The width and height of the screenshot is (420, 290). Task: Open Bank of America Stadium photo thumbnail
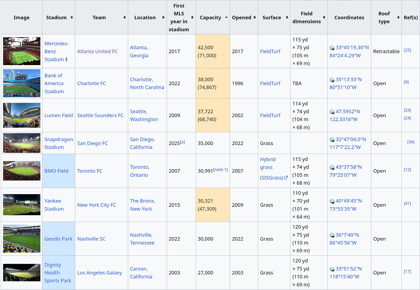tap(22, 83)
